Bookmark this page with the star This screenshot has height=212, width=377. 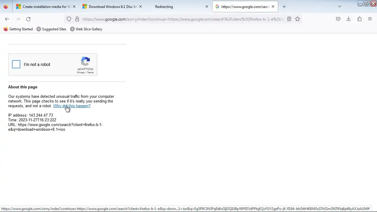tap(297, 19)
